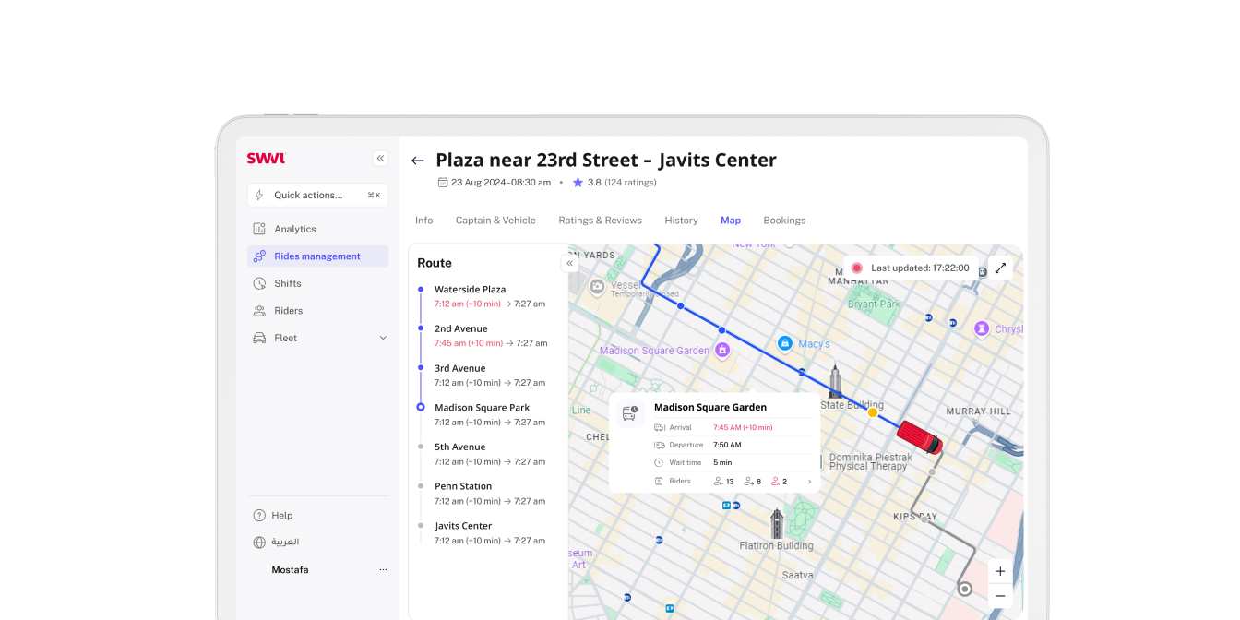This screenshot has width=1240, height=620.
Task: Zoom out the map with minus
Action: pyautogui.click(x=1000, y=596)
